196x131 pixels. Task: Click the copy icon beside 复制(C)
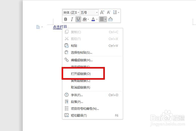coord(67,32)
